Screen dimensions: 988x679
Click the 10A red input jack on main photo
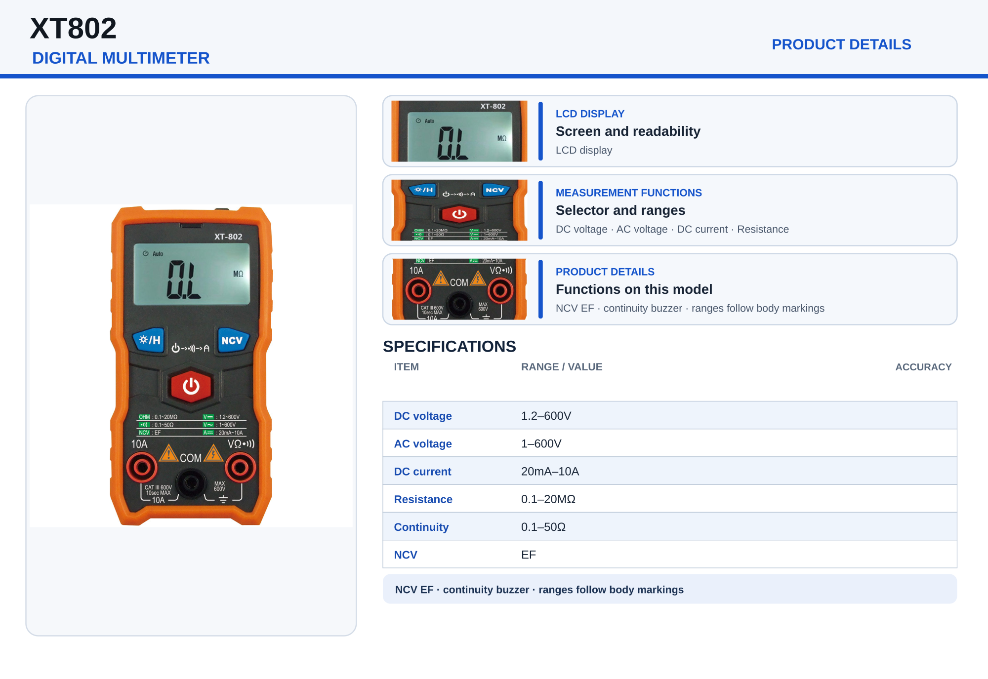(142, 468)
